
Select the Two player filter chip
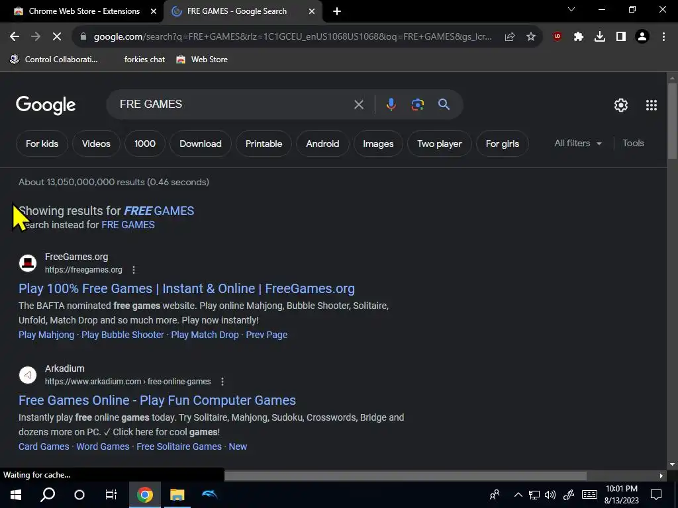(440, 144)
